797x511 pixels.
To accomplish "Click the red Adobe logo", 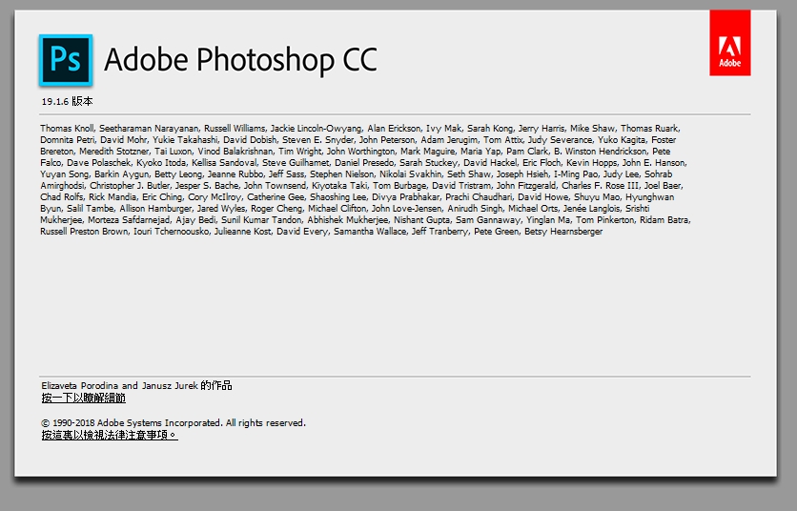I will point(730,43).
